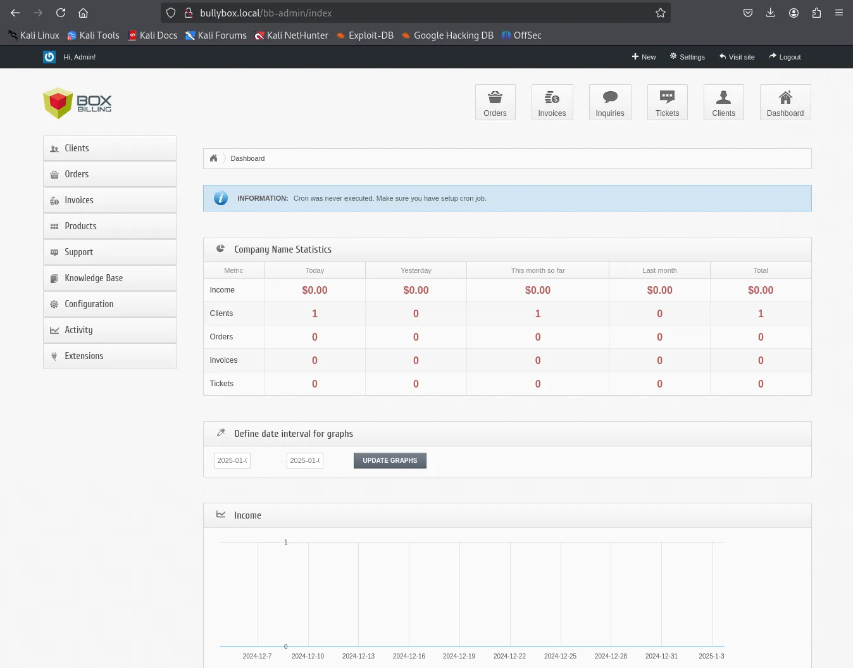Click the BoxBilling logo
This screenshot has width=853, height=668.
click(77, 103)
